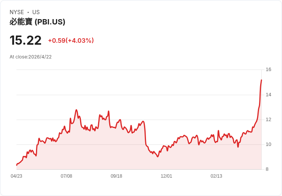Viewport: 282px width, 196px height.
Task: Click the 12/01 x-axis date label
Action: point(166,176)
